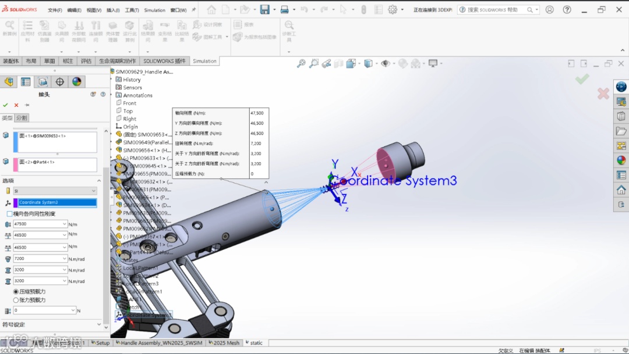Viewport: 629px width, 354px height.
Task: Open the 工具(T) menu
Action: pyautogui.click(x=132, y=10)
